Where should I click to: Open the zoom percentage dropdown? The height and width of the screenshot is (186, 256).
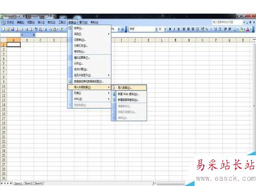click(119, 29)
